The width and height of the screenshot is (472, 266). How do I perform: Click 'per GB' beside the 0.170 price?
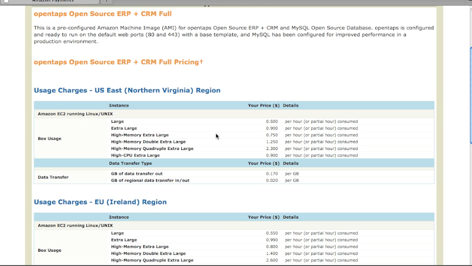[x=292, y=173]
